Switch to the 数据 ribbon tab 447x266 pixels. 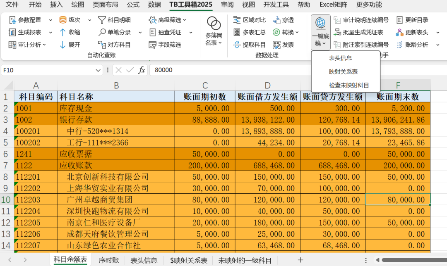tap(154, 5)
